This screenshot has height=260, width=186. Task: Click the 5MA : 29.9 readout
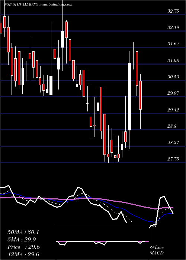point(22,240)
